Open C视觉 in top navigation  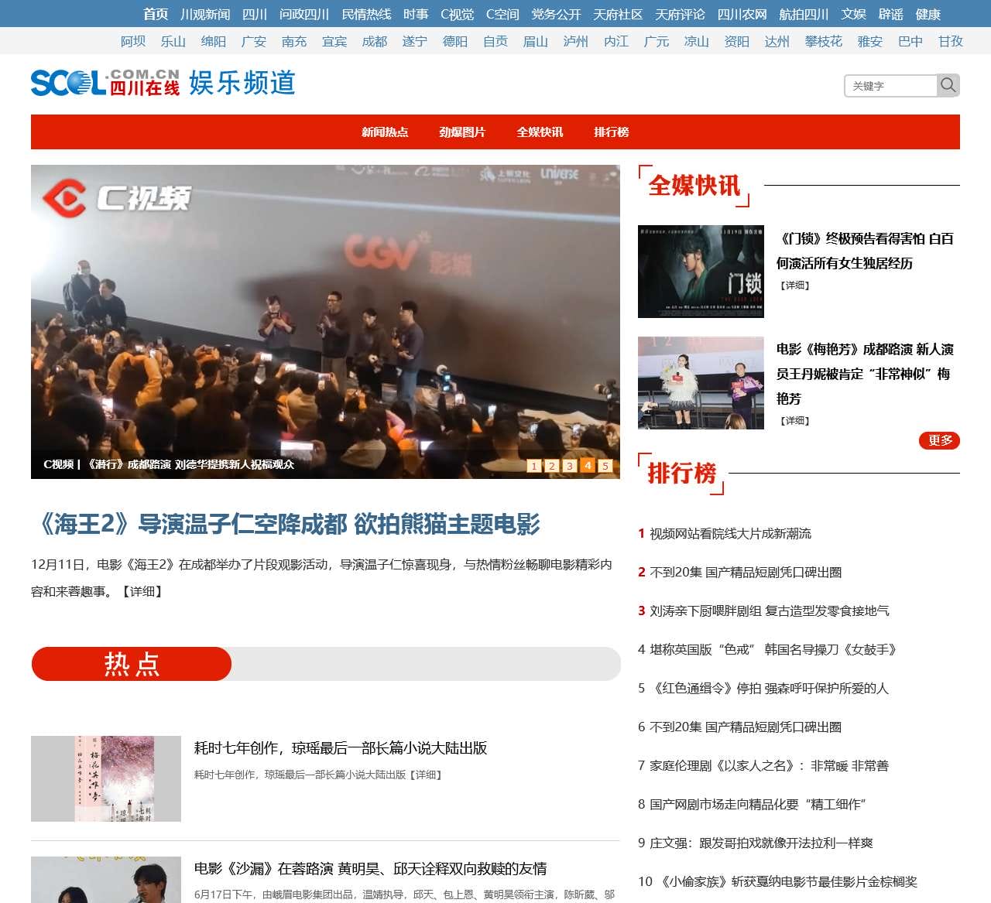tap(458, 14)
